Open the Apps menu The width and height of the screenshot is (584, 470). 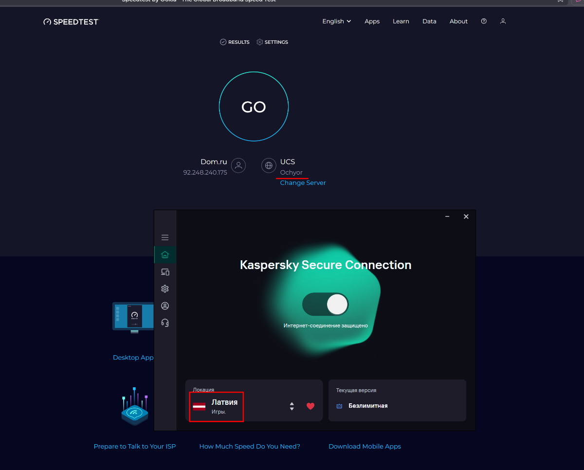click(x=372, y=21)
